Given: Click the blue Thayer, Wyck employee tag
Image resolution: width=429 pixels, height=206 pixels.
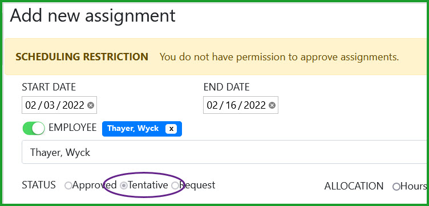Looking at the screenshot, I should pos(133,129).
